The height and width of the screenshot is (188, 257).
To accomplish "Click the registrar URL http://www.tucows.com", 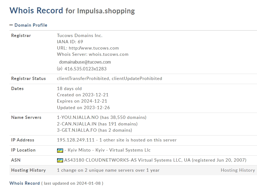I will 94,48.
